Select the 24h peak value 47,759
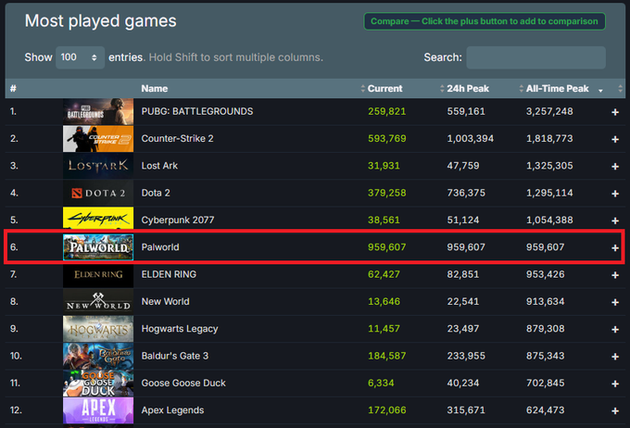This screenshot has width=630, height=428. (463, 166)
